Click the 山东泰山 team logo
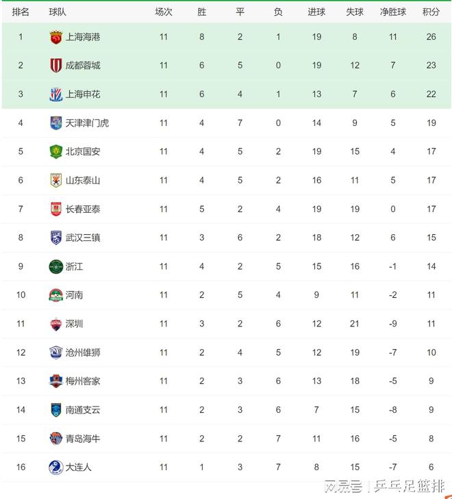452x499 pixels. [55, 180]
